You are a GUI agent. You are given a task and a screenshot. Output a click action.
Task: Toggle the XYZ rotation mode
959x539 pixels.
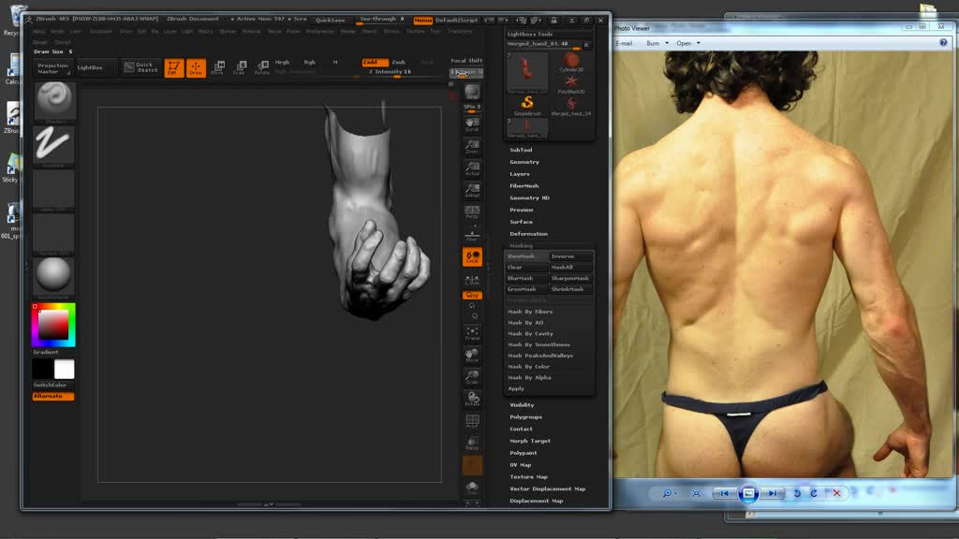(472, 296)
